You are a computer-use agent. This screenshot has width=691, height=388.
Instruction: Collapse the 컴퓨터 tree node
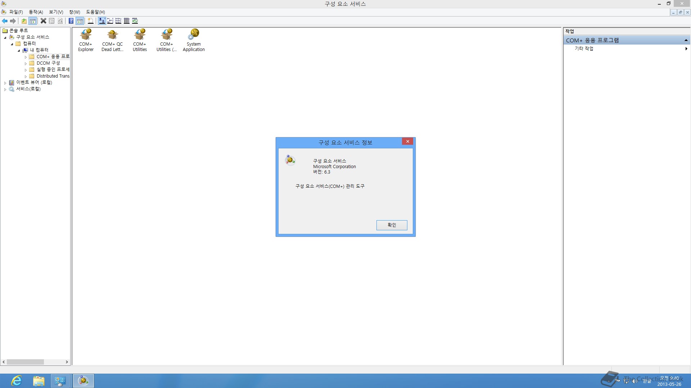point(12,44)
